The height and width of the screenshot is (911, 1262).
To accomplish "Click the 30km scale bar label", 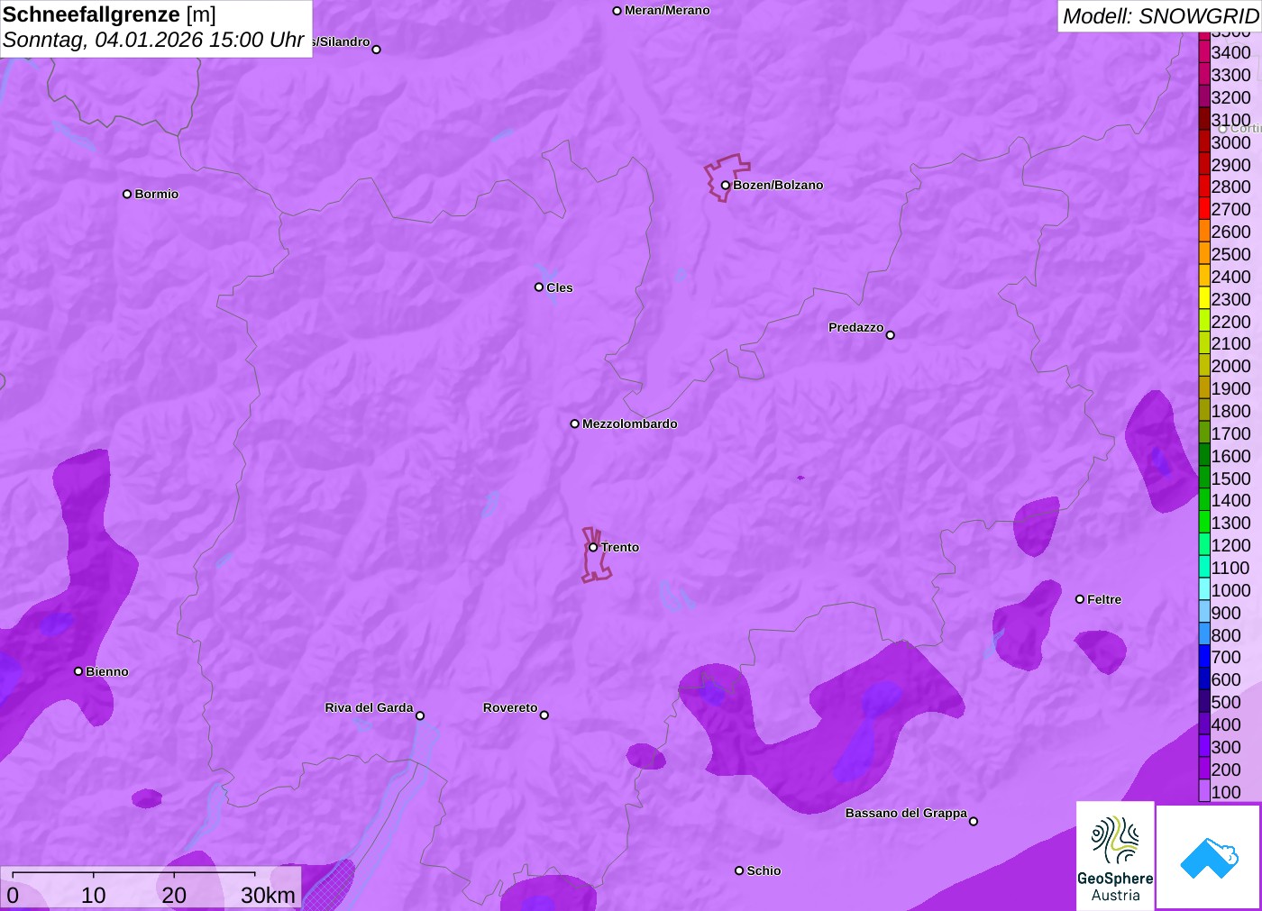I will tap(268, 895).
